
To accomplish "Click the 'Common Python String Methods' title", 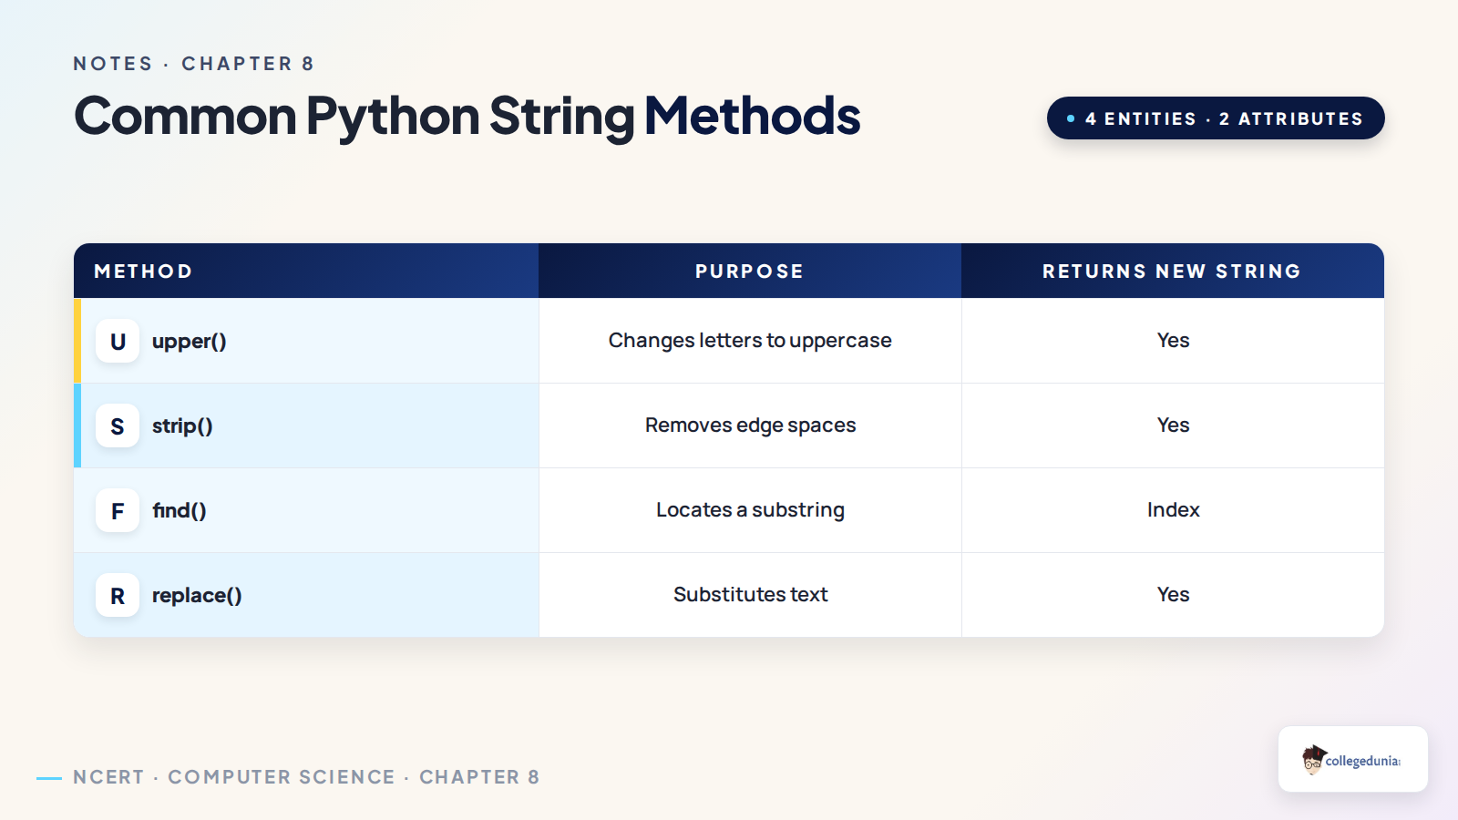I will pos(467,117).
